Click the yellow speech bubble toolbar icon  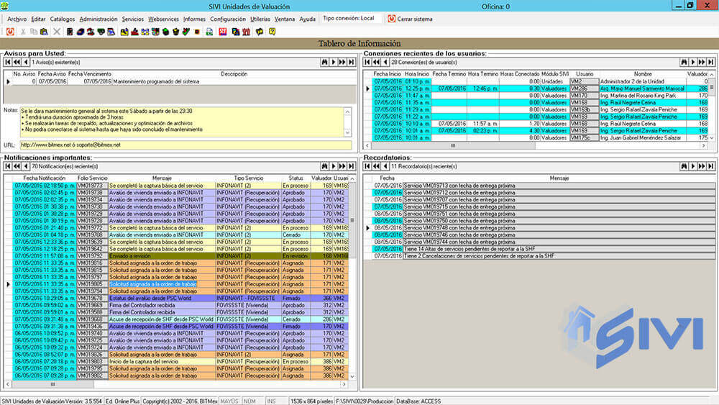[260, 32]
